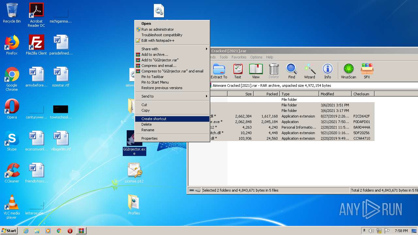The height and width of the screenshot is (235, 418).
Task: Launch the Wizard toolbar icon
Action: tap(310, 71)
